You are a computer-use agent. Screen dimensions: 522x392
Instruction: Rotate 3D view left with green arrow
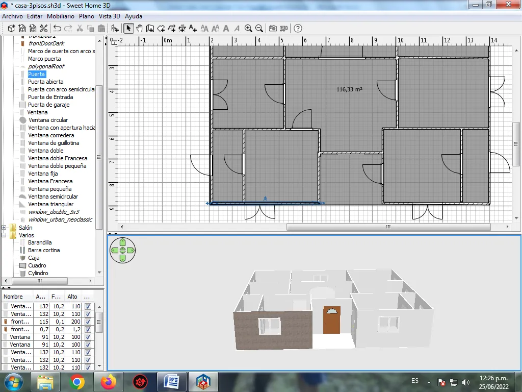(x=115, y=250)
